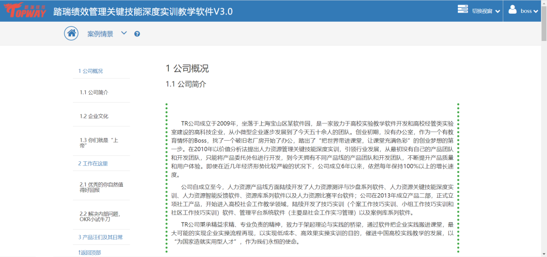Select 1.2 企业文化 in sidebar

pos(94,116)
